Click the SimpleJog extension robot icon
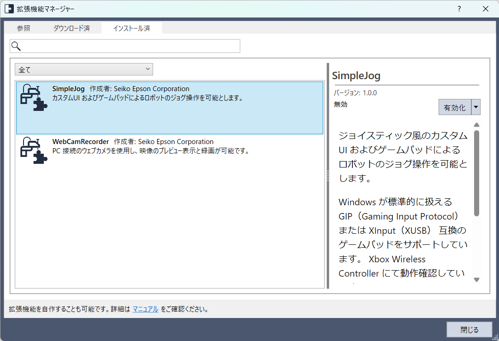Image resolution: width=499 pixels, height=341 pixels. click(x=34, y=98)
